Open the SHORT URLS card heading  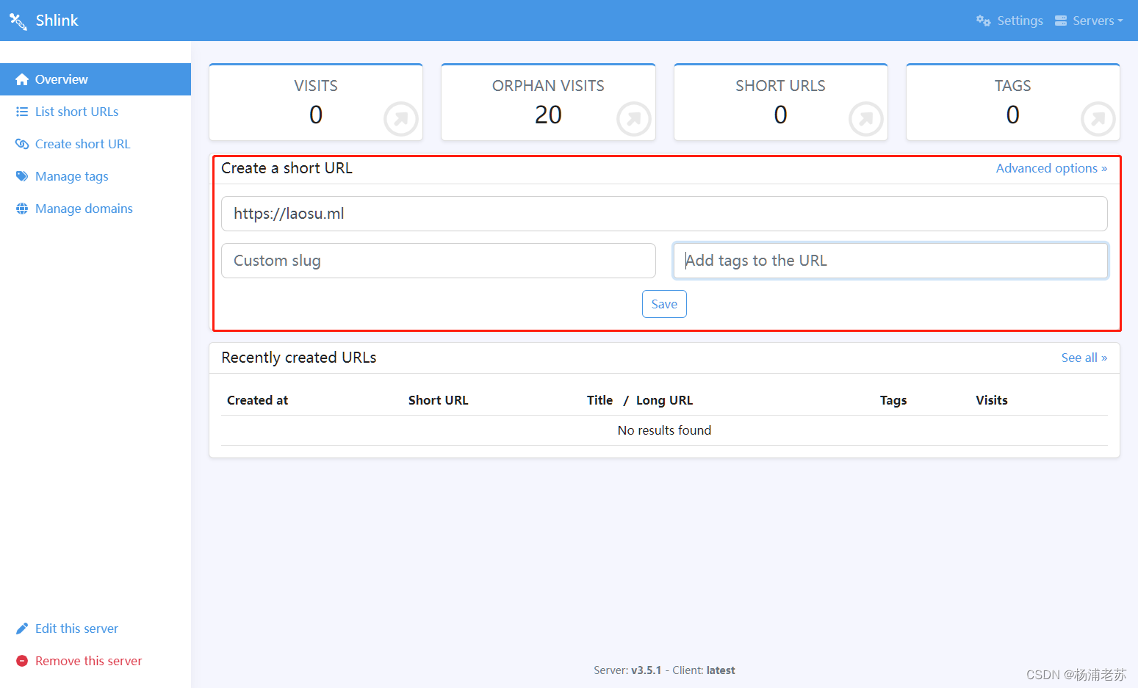click(x=780, y=86)
